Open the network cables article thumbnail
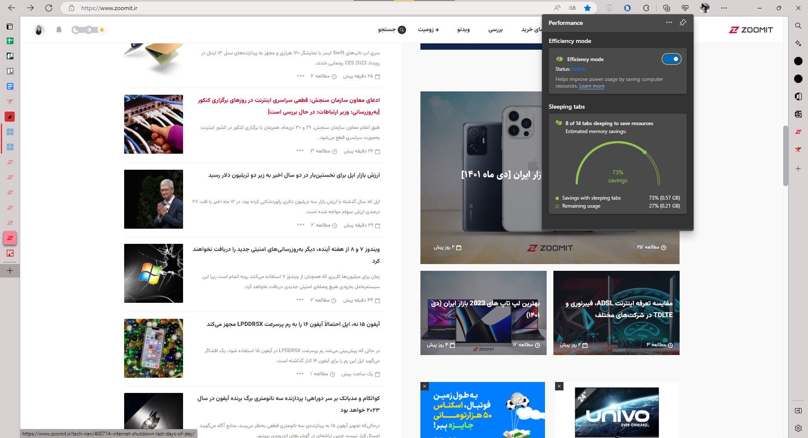 [x=154, y=124]
